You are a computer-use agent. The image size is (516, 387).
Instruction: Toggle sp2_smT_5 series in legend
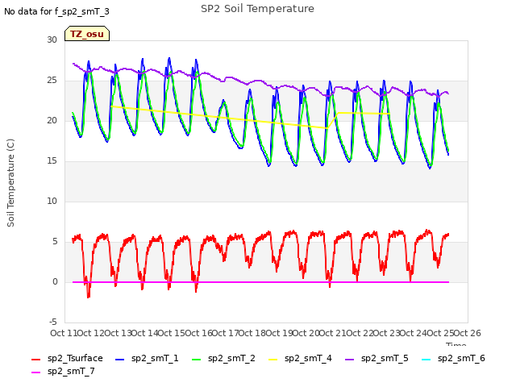pyautogui.click(x=377, y=358)
